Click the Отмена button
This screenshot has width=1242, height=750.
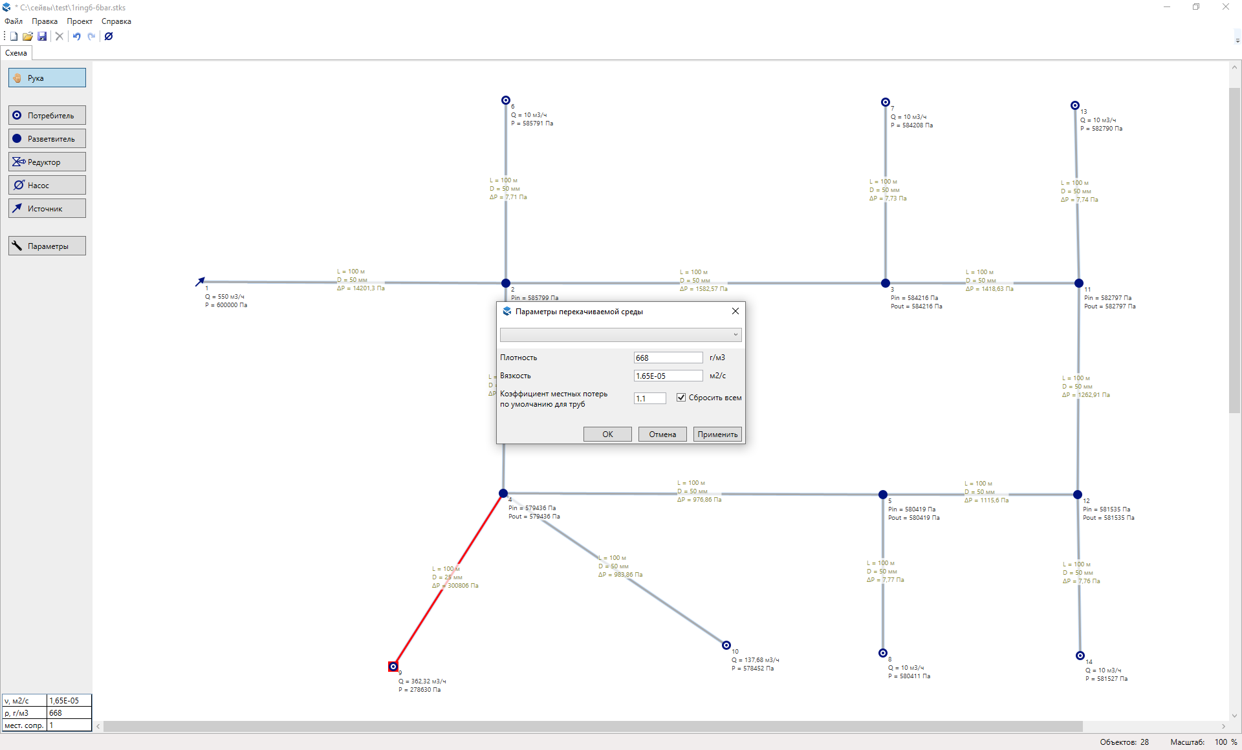[662, 434]
